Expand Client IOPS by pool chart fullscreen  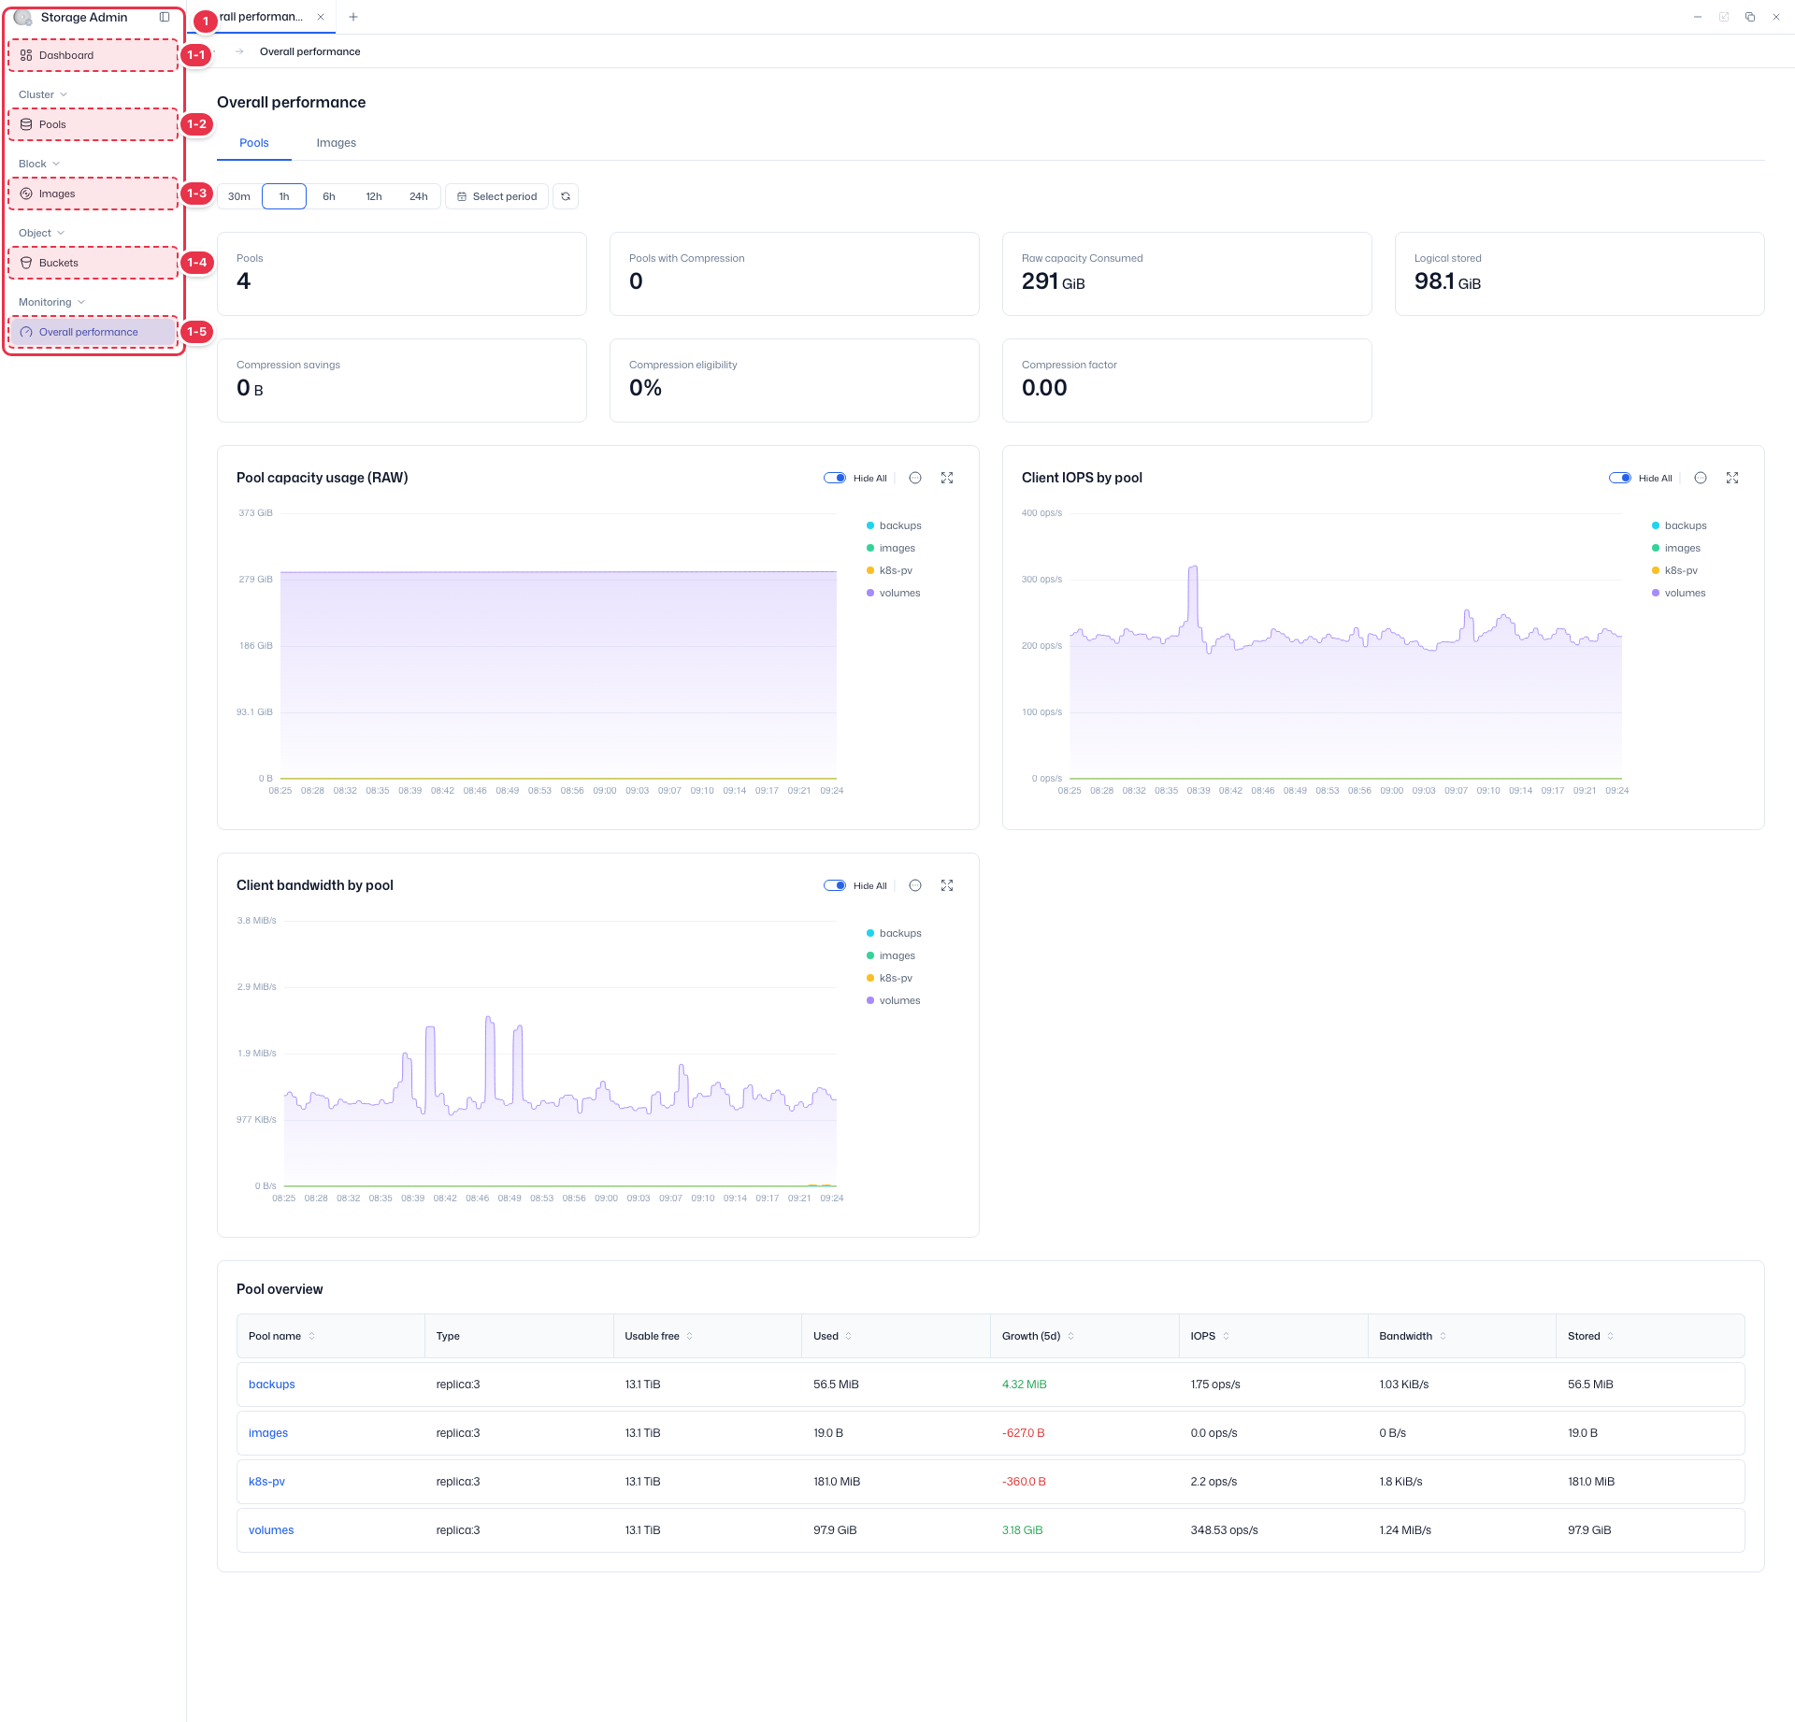(1732, 478)
